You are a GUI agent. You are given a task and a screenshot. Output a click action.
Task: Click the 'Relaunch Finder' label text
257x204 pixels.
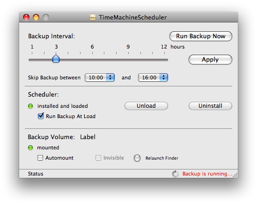[162, 158]
